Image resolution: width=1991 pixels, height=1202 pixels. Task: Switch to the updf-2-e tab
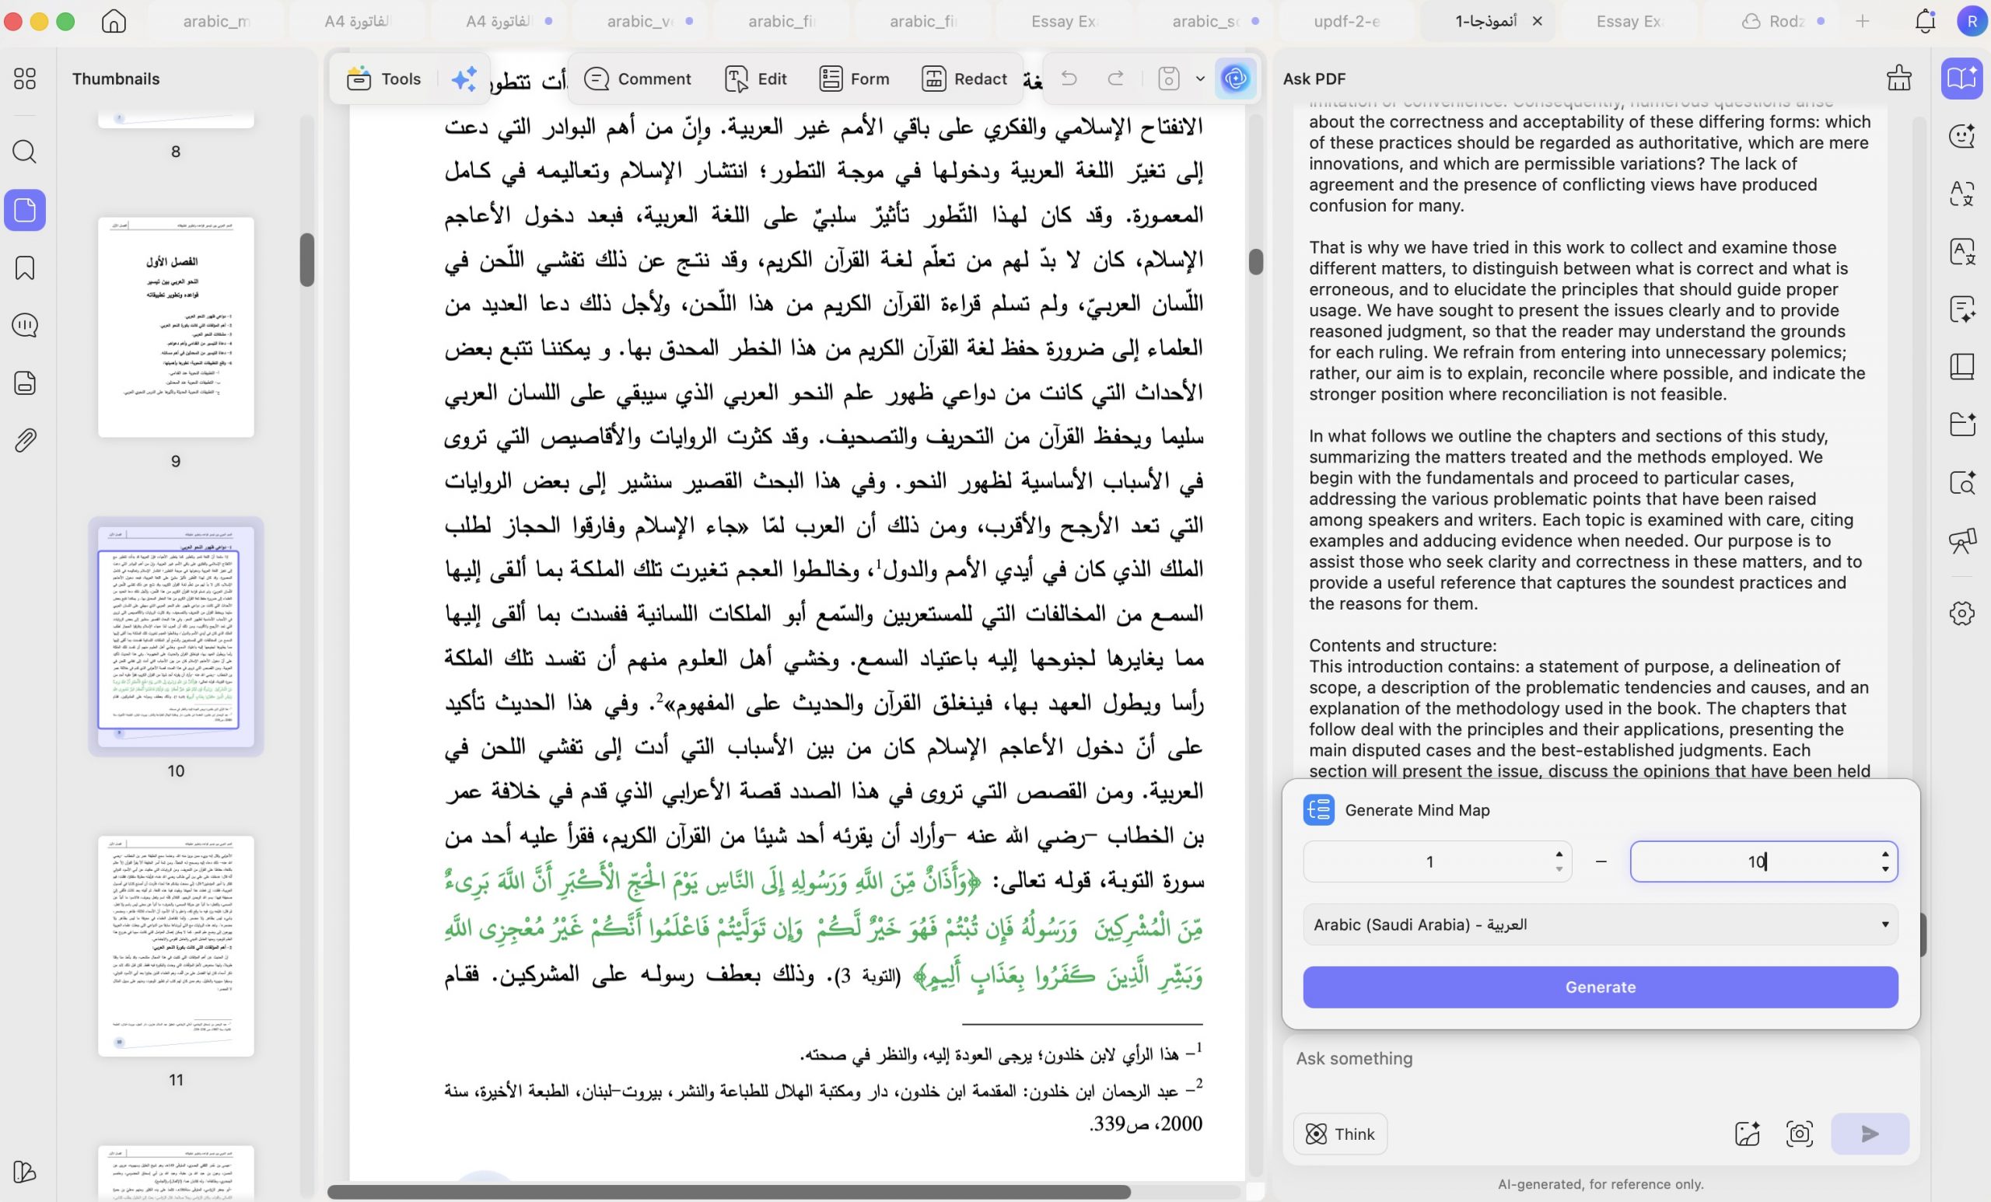coord(1347,21)
